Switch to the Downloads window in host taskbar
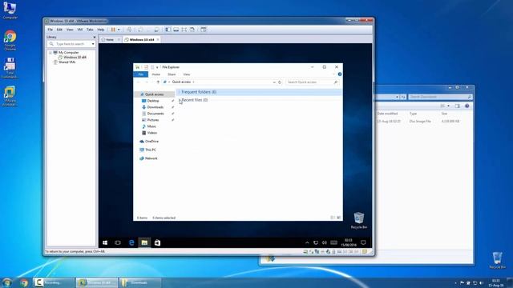 coord(139,282)
